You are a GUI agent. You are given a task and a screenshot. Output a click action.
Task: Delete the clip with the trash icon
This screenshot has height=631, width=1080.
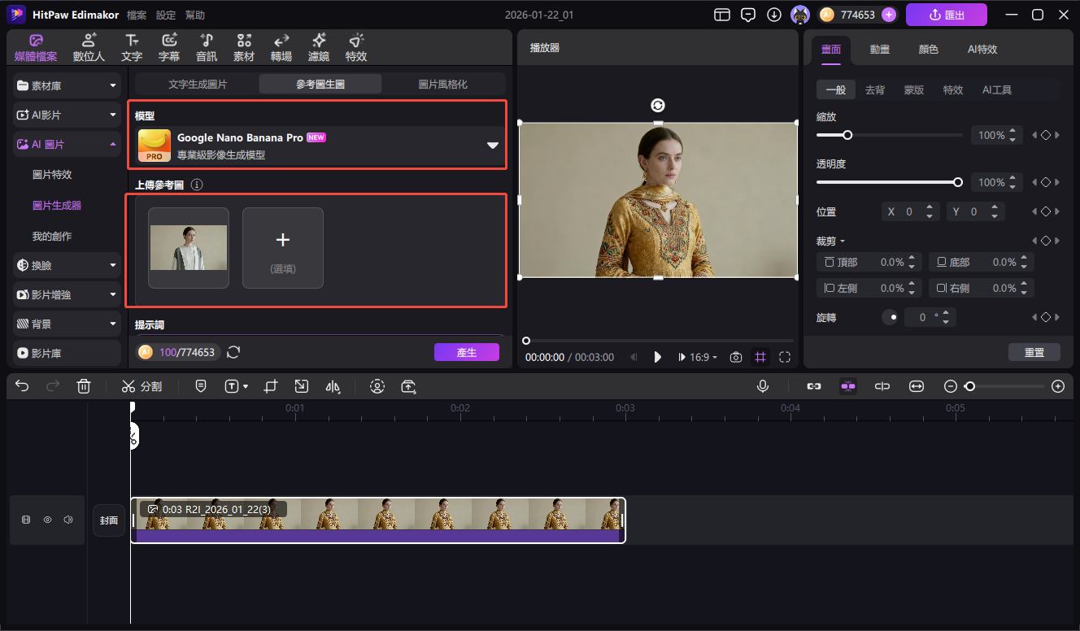84,387
